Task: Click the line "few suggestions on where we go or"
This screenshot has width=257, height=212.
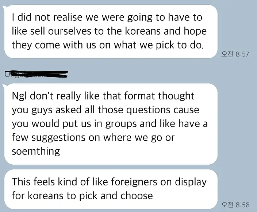Action: point(93,138)
